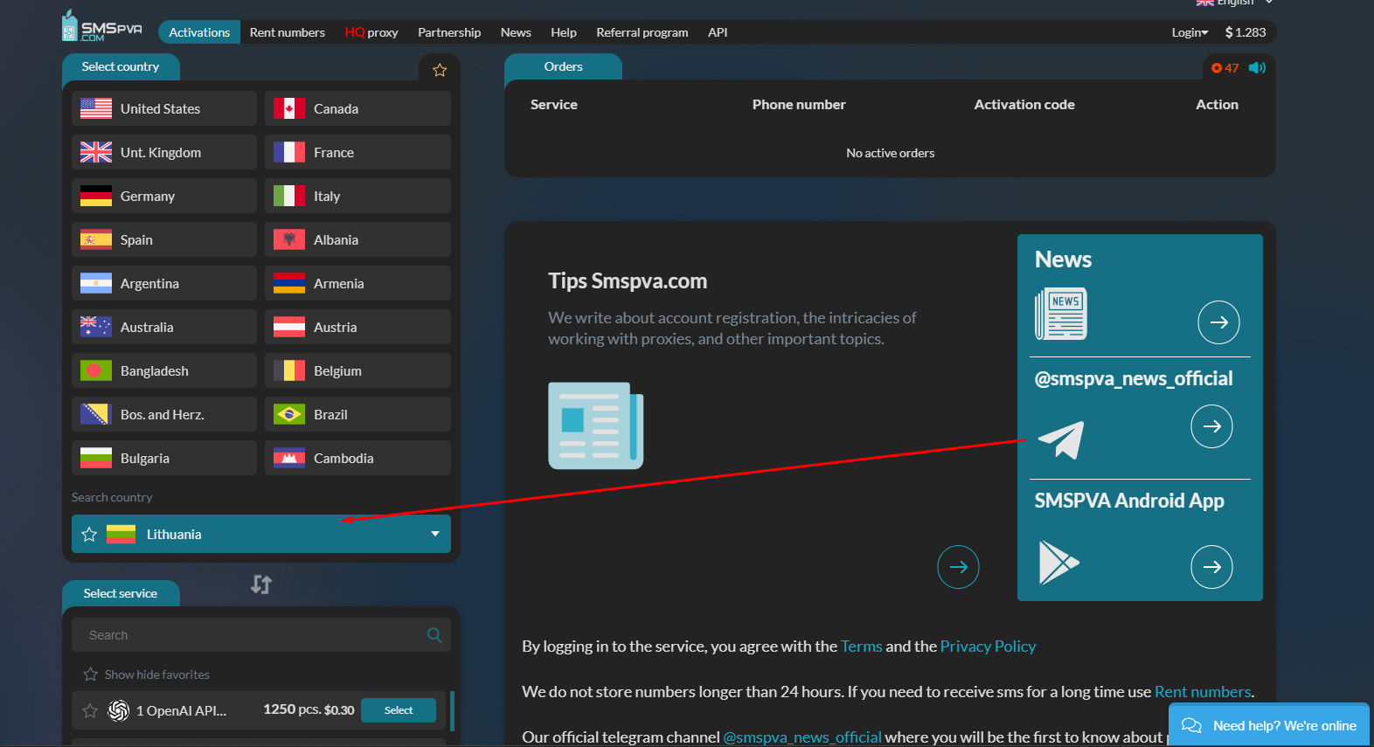Click the Telegram paper plane icon
The image size is (1374, 747).
pos(1061,439)
